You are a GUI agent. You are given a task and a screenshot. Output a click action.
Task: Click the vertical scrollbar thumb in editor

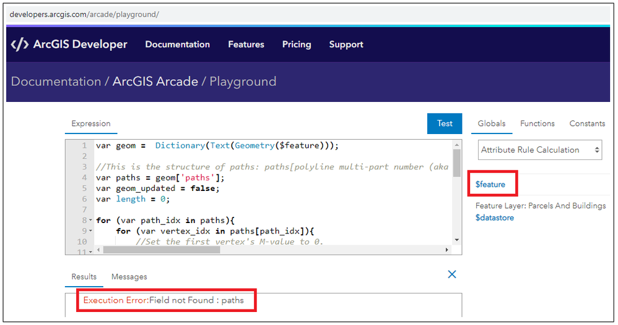456,163
